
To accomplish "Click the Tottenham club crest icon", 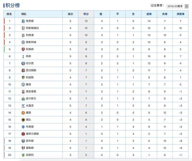I will 23,56.
